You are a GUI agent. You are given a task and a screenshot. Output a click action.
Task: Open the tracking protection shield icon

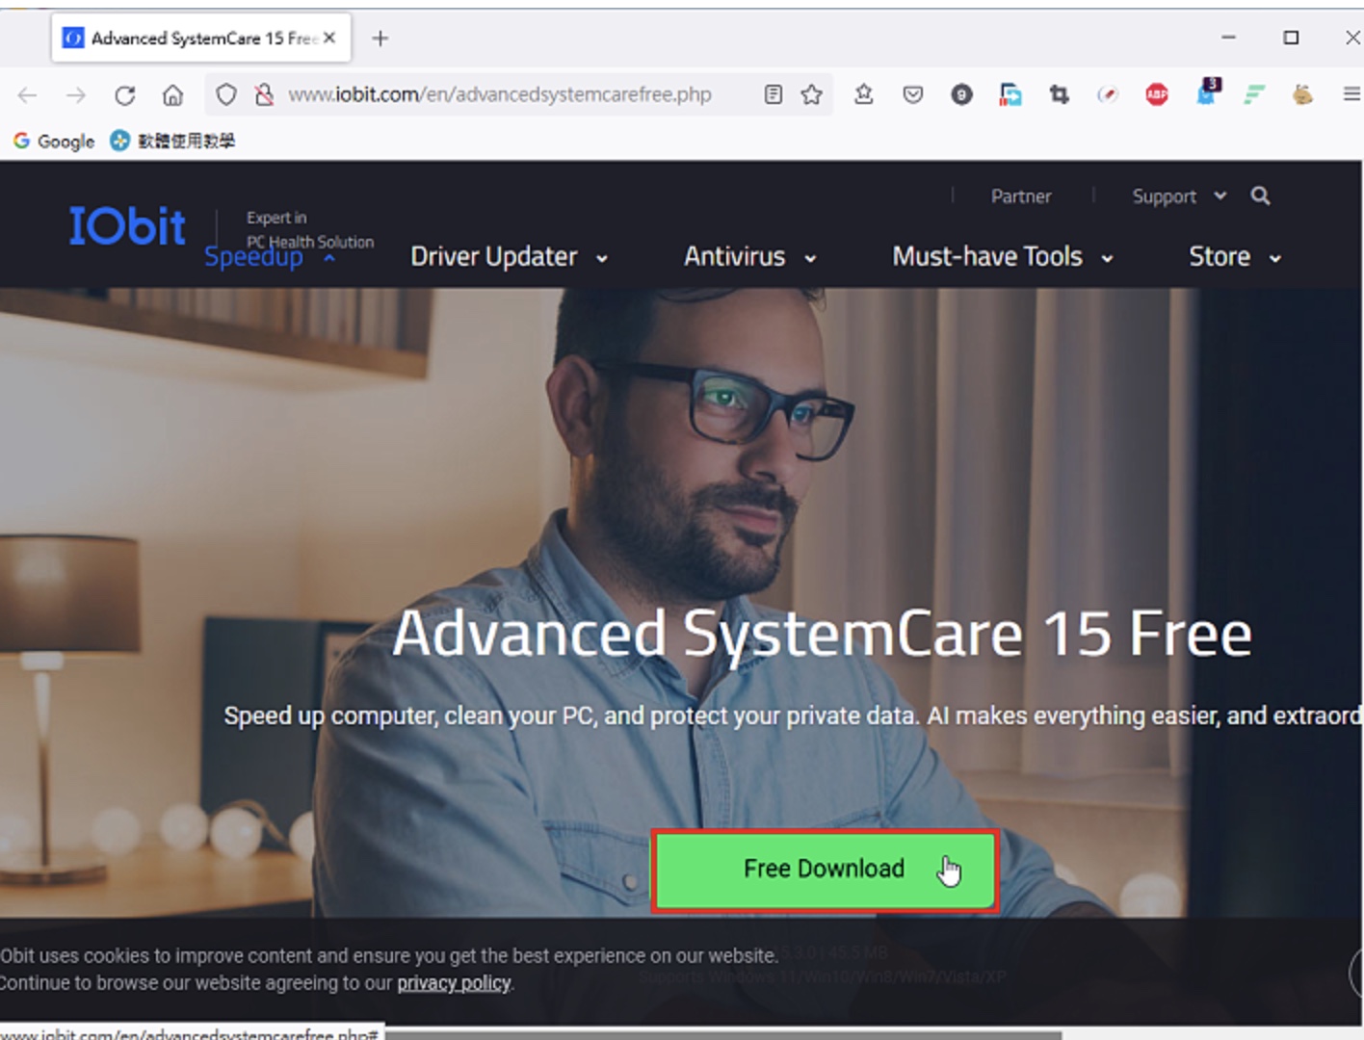(x=226, y=94)
